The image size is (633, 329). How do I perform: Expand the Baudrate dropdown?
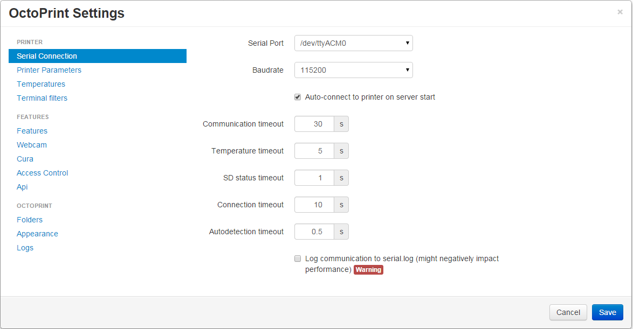[x=353, y=70]
